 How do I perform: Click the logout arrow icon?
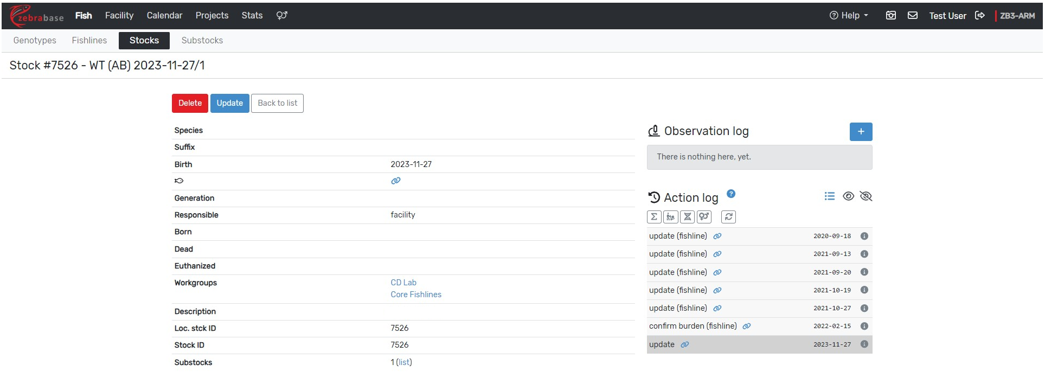(979, 16)
